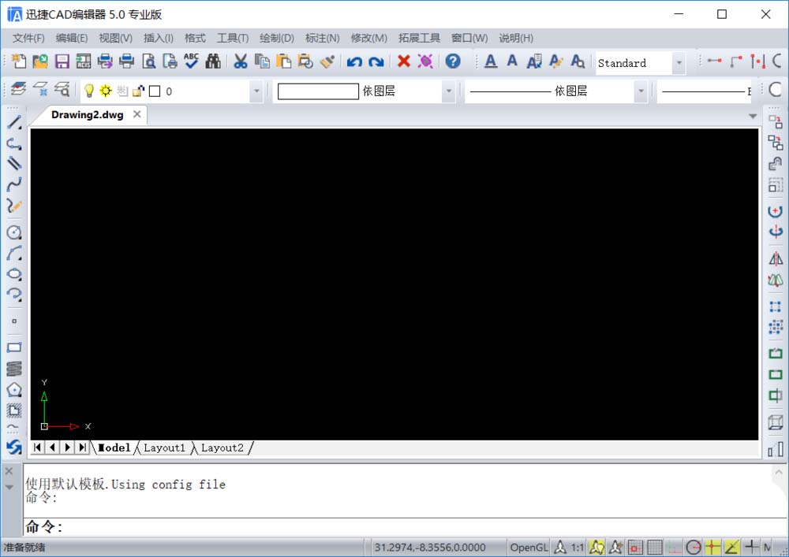Viewport: 789px width, 557px height.
Task: Toggle layer lock padlock icon
Action: tap(138, 91)
